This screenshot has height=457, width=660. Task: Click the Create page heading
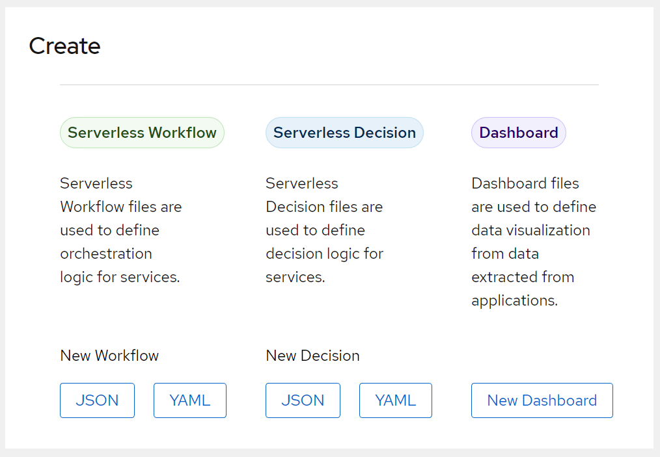point(64,46)
